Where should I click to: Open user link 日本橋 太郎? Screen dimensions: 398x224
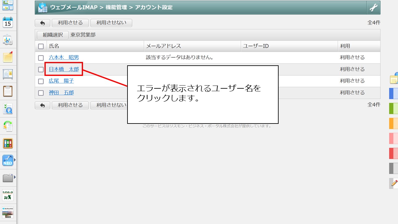tap(64, 69)
